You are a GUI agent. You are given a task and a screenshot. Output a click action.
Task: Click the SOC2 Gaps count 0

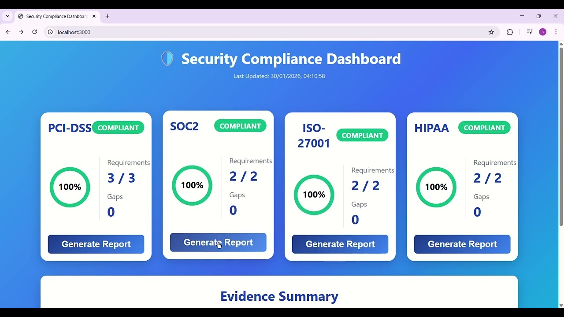coord(233,210)
